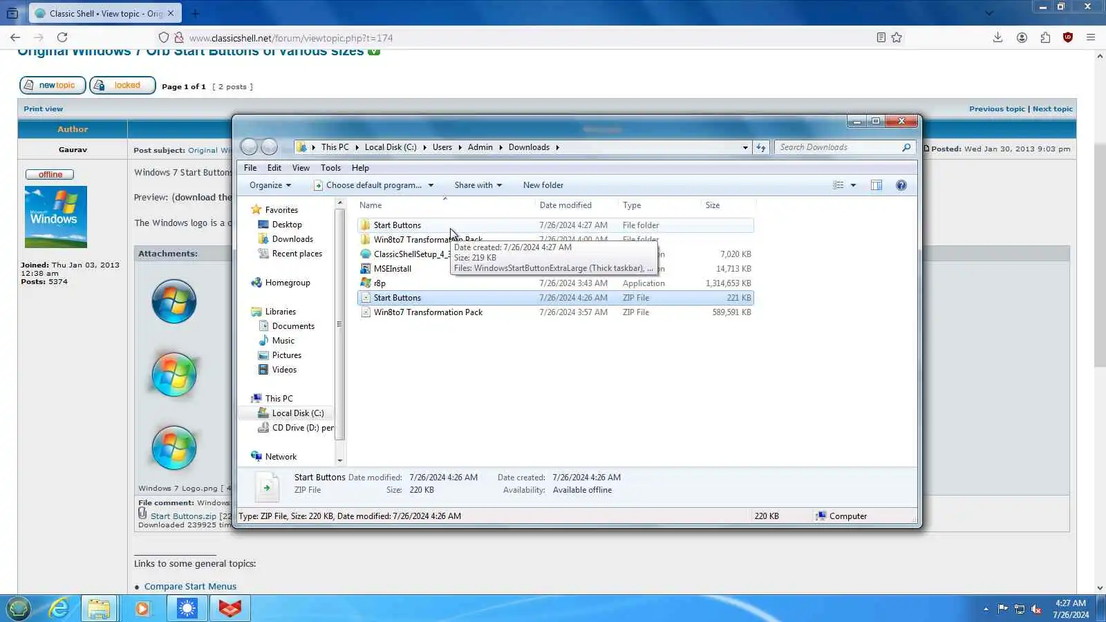The width and height of the screenshot is (1106, 622).
Task: Expand the view options dropdown arrow
Action: [x=853, y=185]
